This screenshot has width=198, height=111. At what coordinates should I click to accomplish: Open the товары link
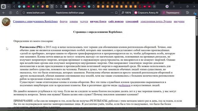pos(74,21)
